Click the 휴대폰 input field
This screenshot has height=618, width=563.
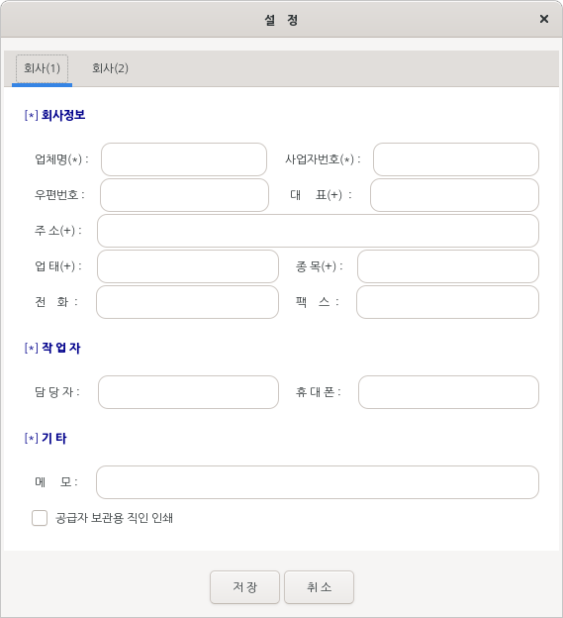pyautogui.click(x=448, y=392)
